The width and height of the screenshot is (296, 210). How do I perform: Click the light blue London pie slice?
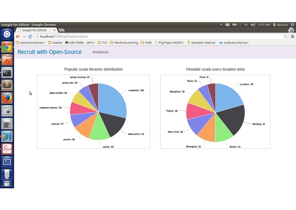pyautogui.click(x=228, y=99)
